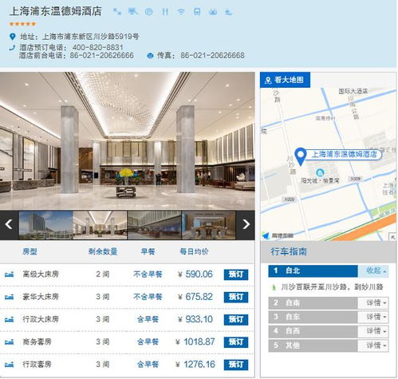Click the bed icon for 商务套房

point(9,341)
